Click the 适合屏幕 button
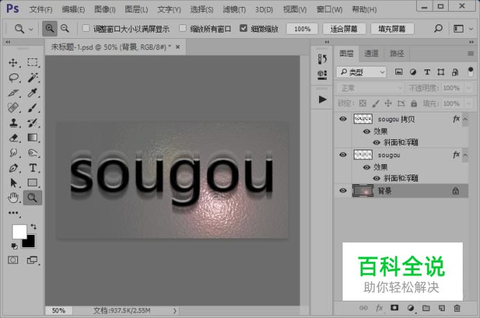The height and width of the screenshot is (318, 480). (x=344, y=28)
